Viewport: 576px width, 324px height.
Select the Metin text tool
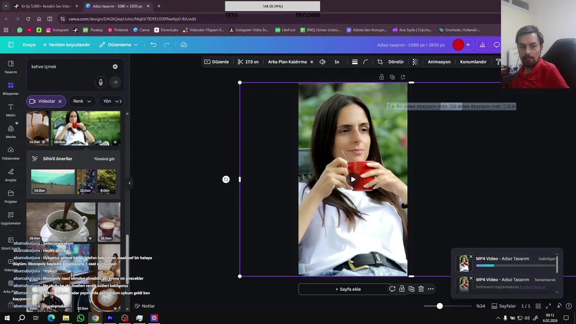(x=11, y=110)
